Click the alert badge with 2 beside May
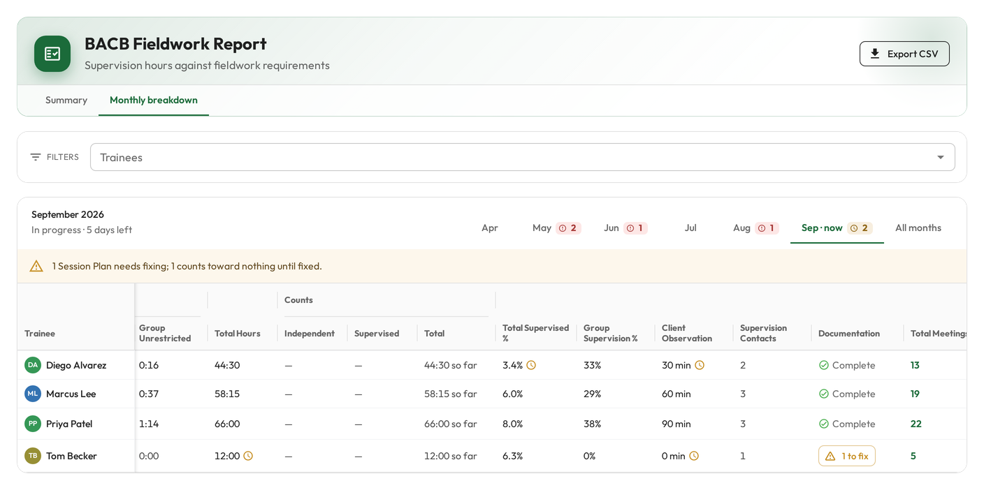 pos(568,228)
